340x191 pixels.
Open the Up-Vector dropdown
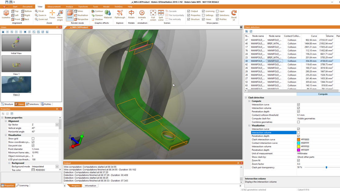(x=57, y=125)
